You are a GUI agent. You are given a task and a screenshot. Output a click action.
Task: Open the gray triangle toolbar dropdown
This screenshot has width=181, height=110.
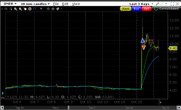pyautogui.click(x=41, y=9)
